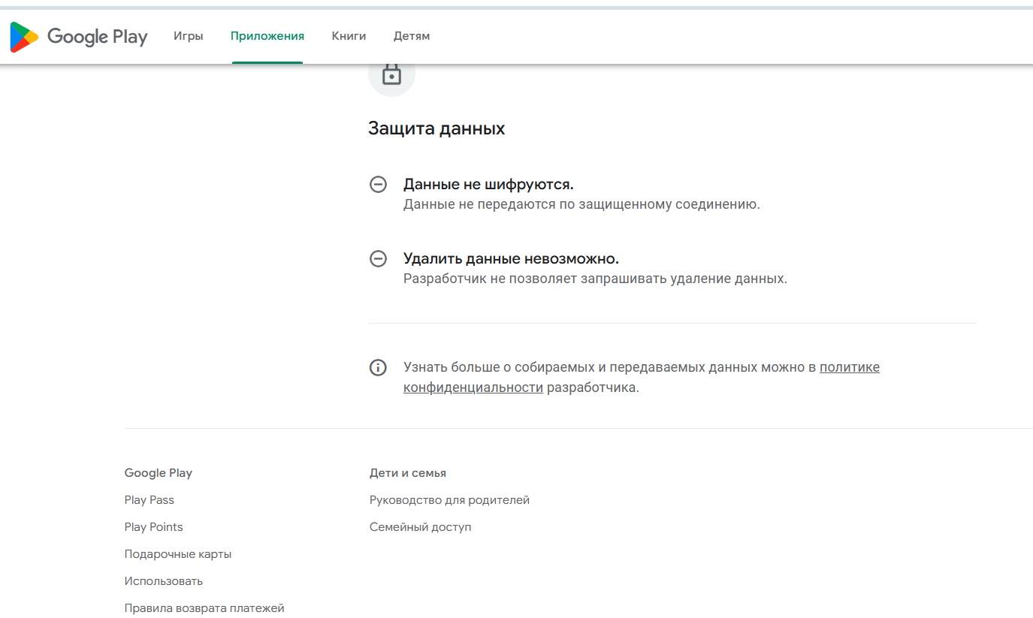The height and width of the screenshot is (618, 1033).
Task: Click the Семейный доступ link
Action: [x=420, y=527]
